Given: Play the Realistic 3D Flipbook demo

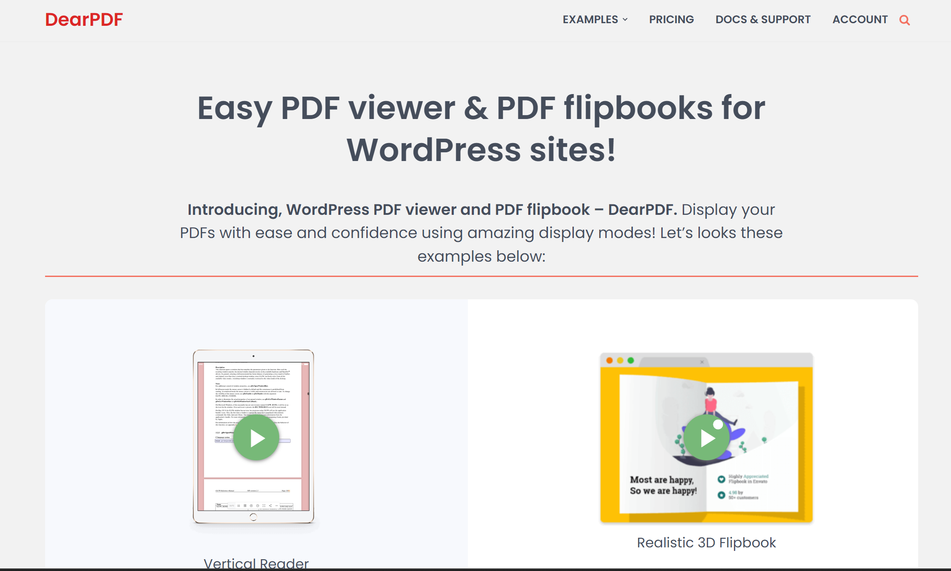Looking at the screenshot, I should (706, 438).
